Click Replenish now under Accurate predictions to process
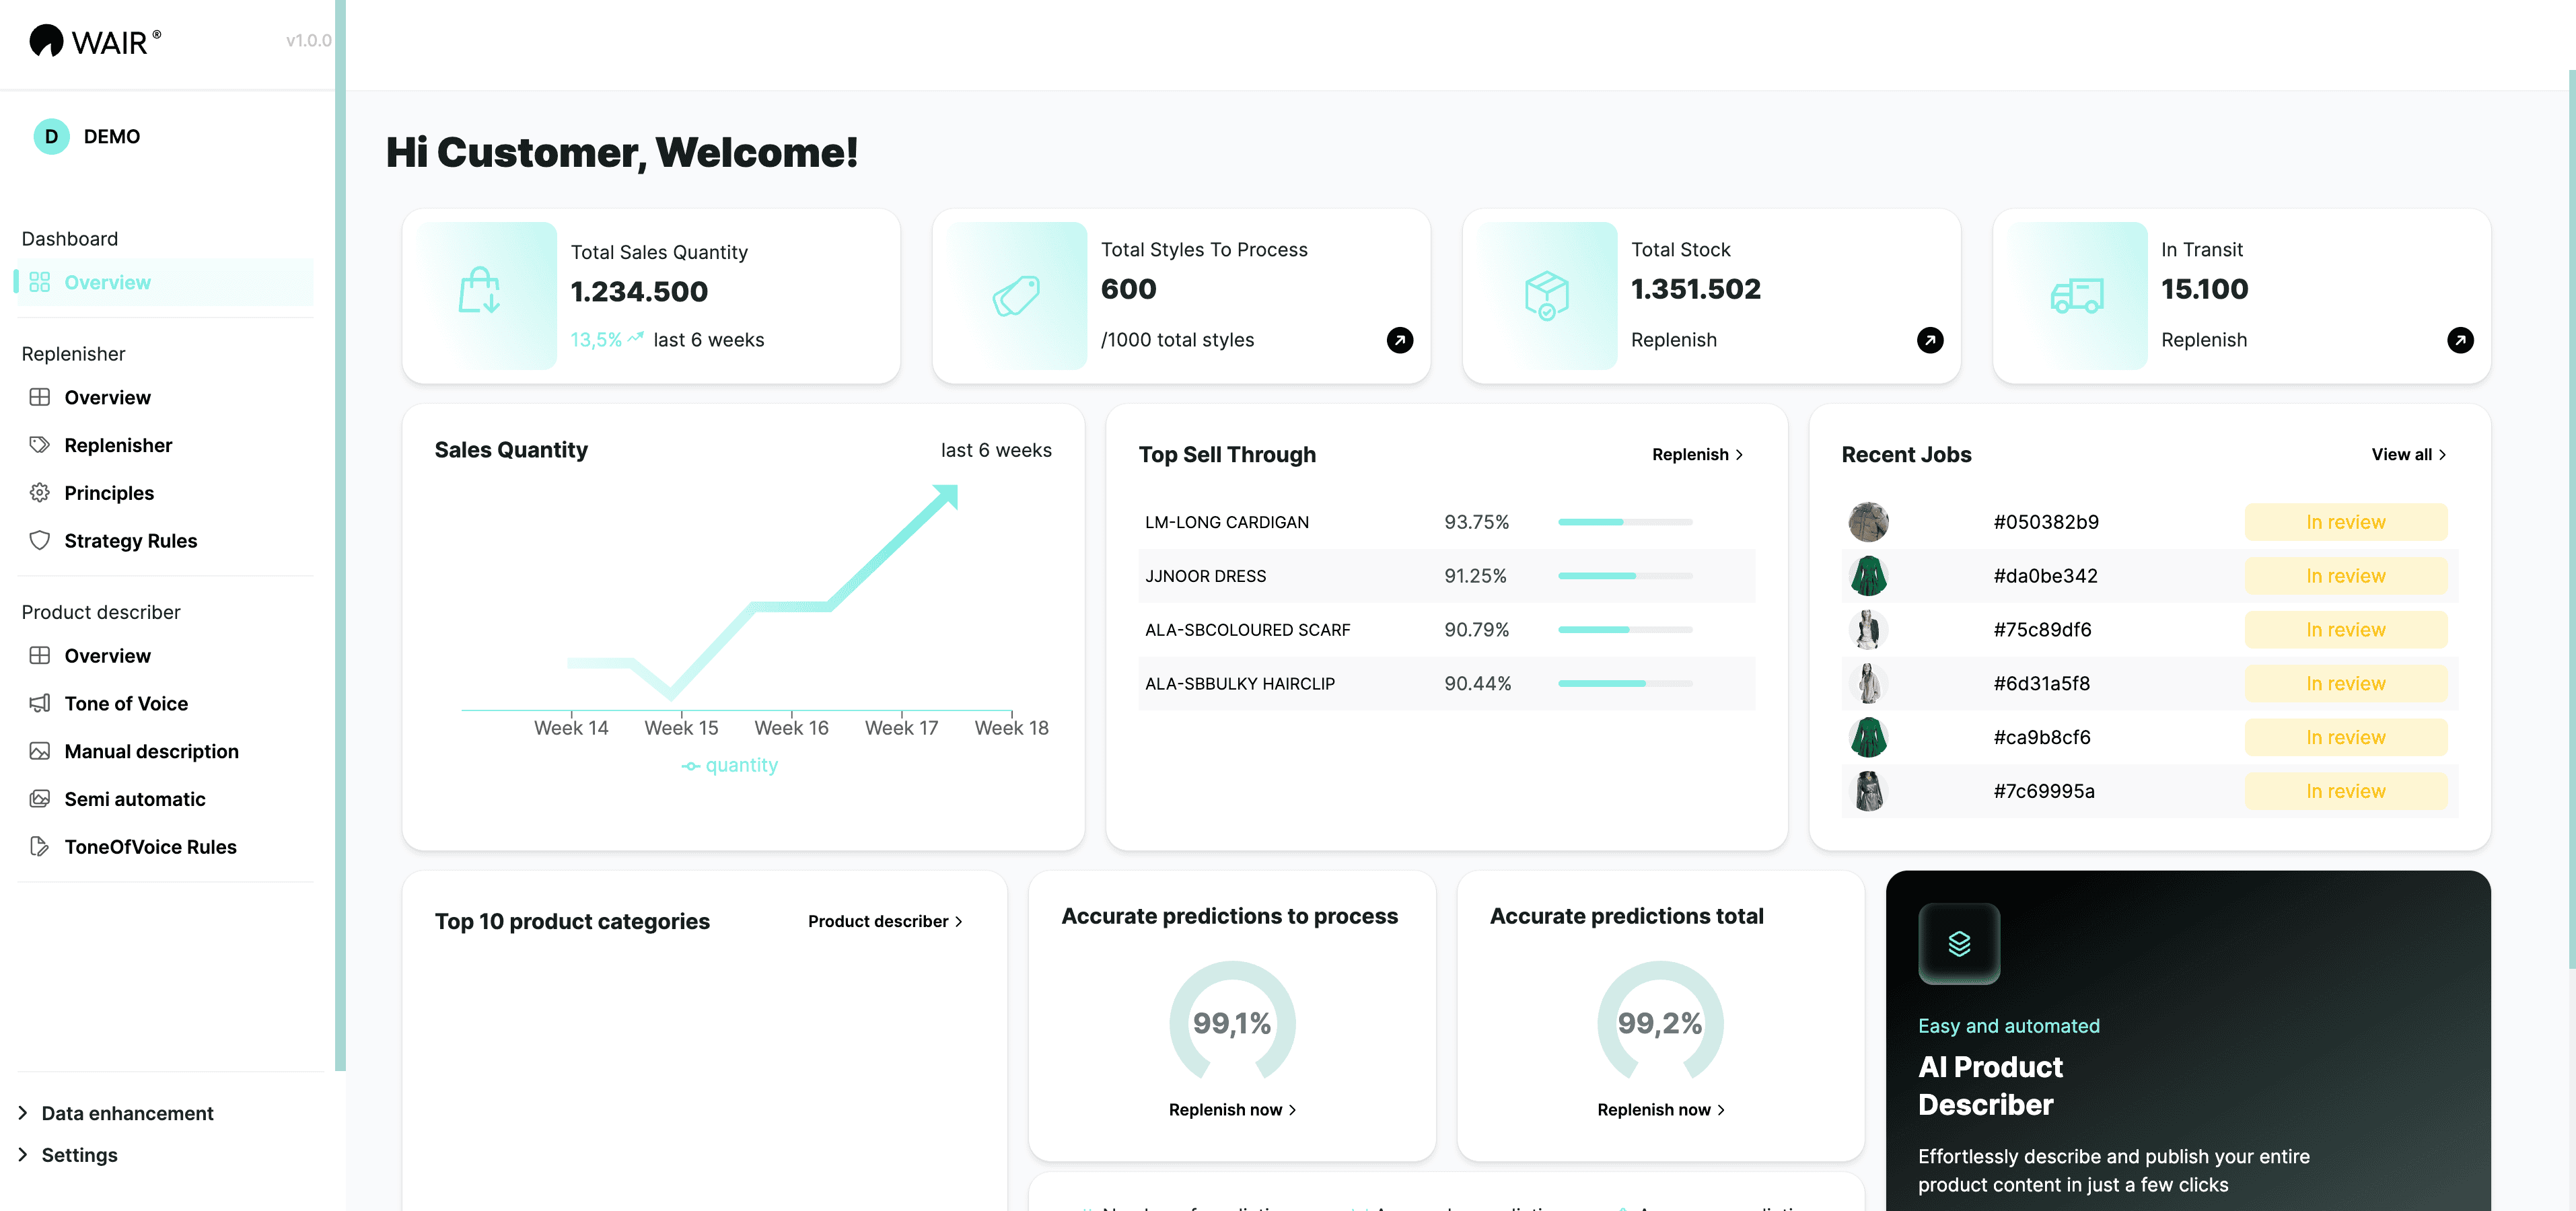Viewport: 2576px width, 1211px height. coord(1231,1109)
